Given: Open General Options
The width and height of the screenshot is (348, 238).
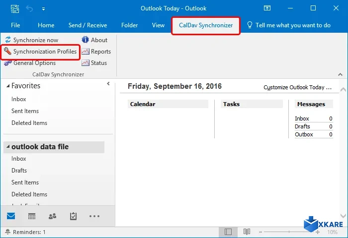Looking at the screenshot, I should coord(30,63).
